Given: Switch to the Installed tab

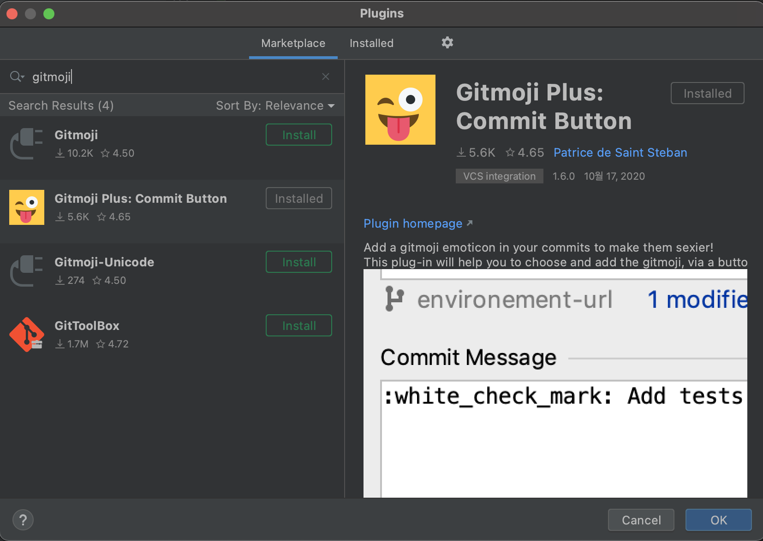Looking at the screenshot, I should tap(371, 43).
